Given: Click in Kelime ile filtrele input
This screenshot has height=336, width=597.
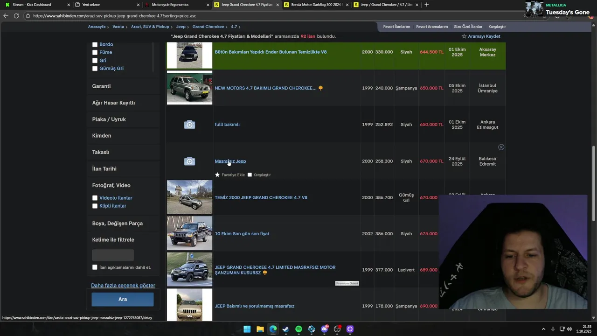Looking at the screenshot, I should point(113,255).
